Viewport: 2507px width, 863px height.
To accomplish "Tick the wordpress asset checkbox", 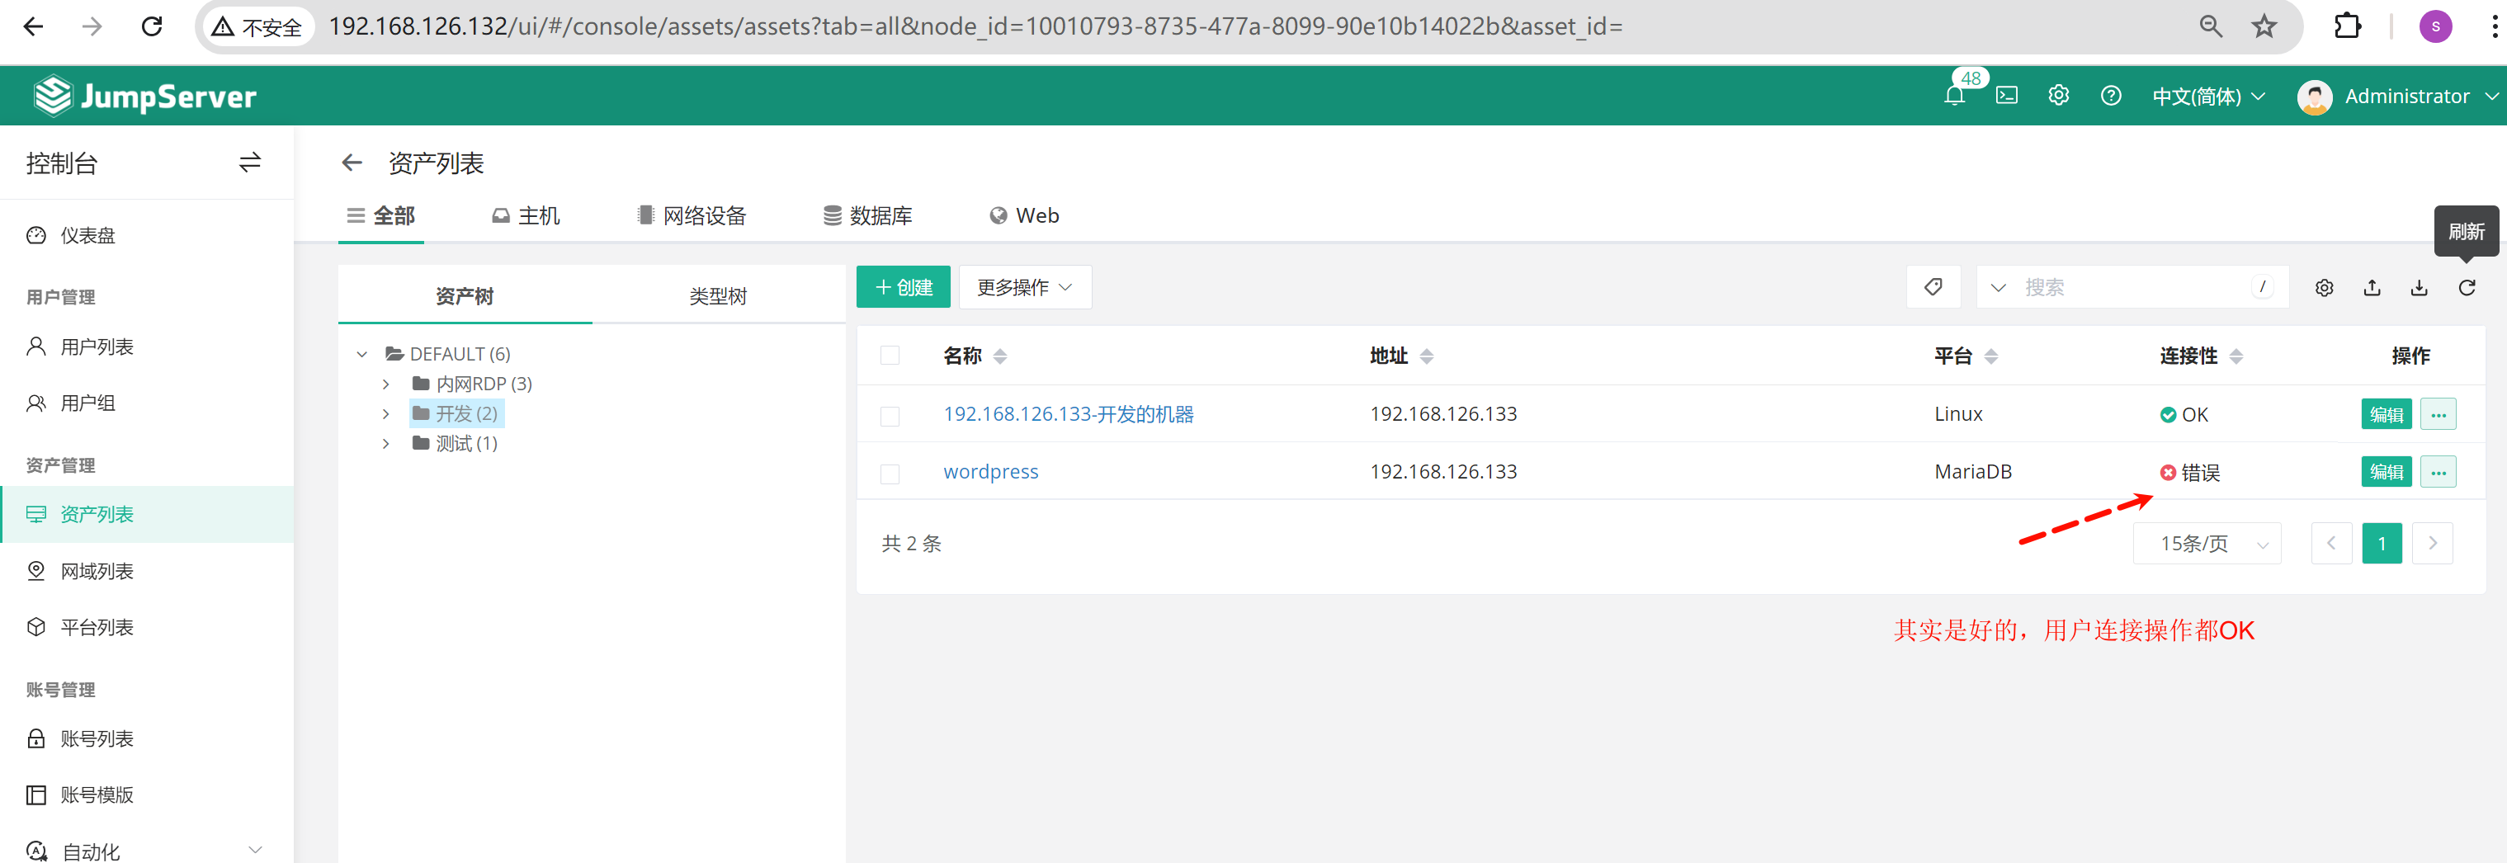I will pyautogui.click(x=890, y=474).
